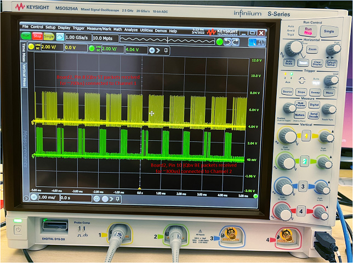
Task: Expand the horizontal toolbar chevron
Action: click(x=111, y=199)
